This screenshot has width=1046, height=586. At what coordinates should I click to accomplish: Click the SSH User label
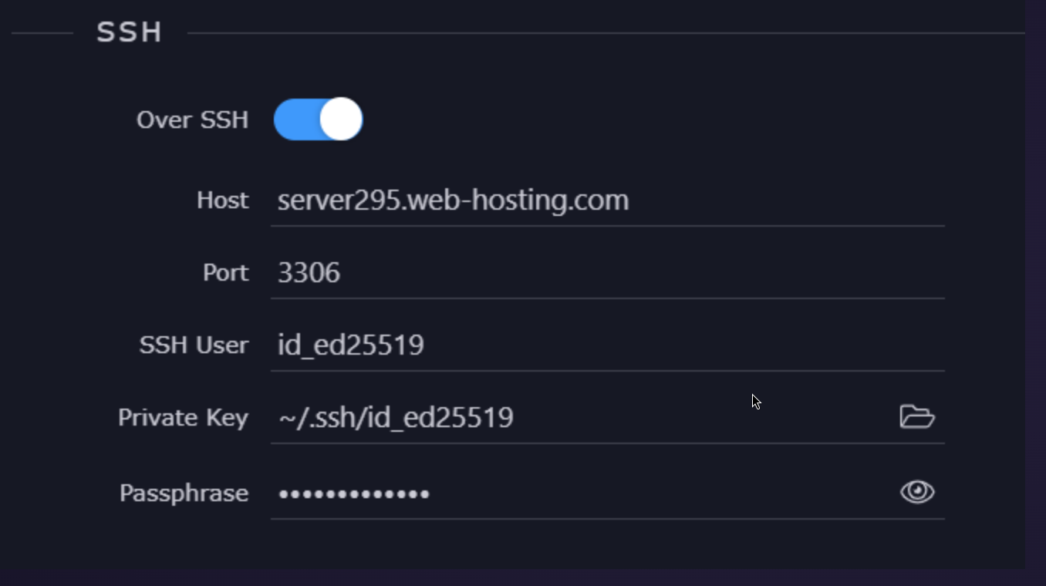pos(194,345)
